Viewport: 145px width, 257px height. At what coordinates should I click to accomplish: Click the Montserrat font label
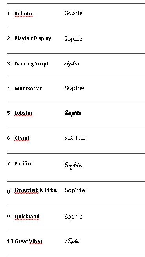coord(28,89)
